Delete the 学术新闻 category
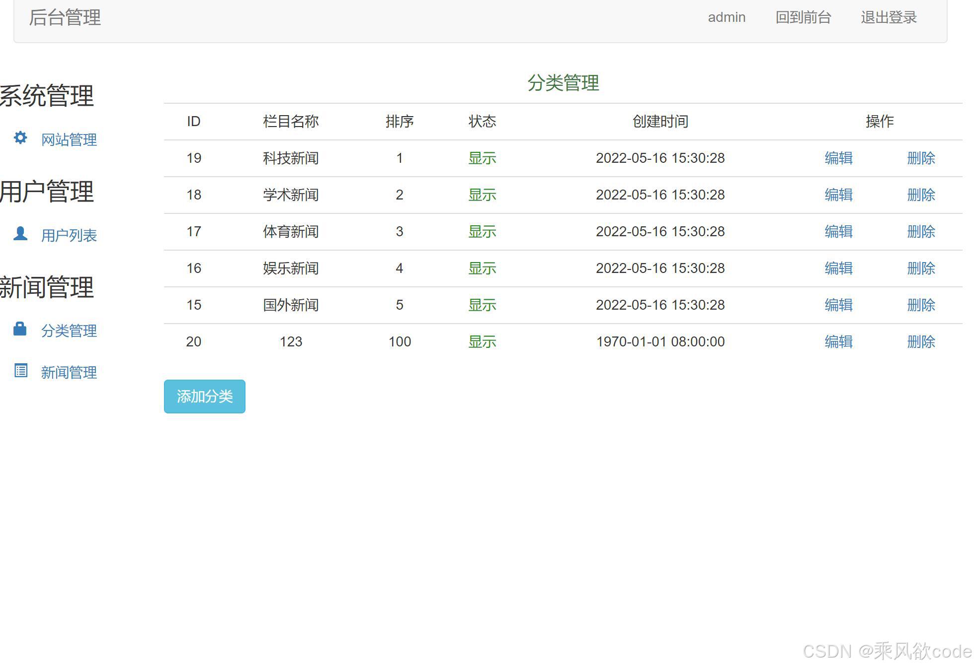Screen dimensions: 974x668 pyautogui.click(x=921, y=195)
